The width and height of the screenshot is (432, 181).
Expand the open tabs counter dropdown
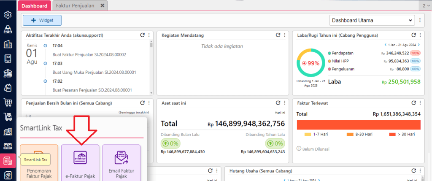[425, 5]
